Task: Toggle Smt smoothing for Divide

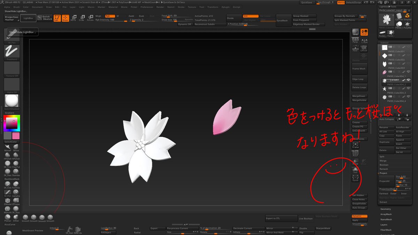Action: [250, 16]
